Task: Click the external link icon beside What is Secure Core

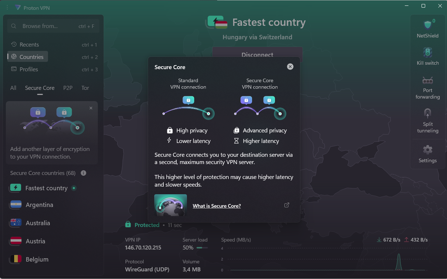Action: (x=287, y=205)
